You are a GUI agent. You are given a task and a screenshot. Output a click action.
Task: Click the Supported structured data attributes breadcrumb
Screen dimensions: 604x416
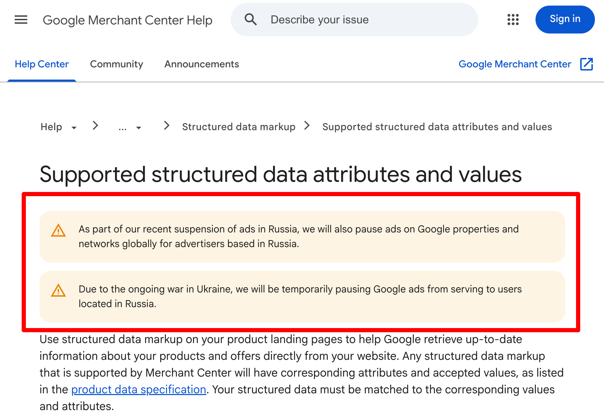(x=437, y=127)
